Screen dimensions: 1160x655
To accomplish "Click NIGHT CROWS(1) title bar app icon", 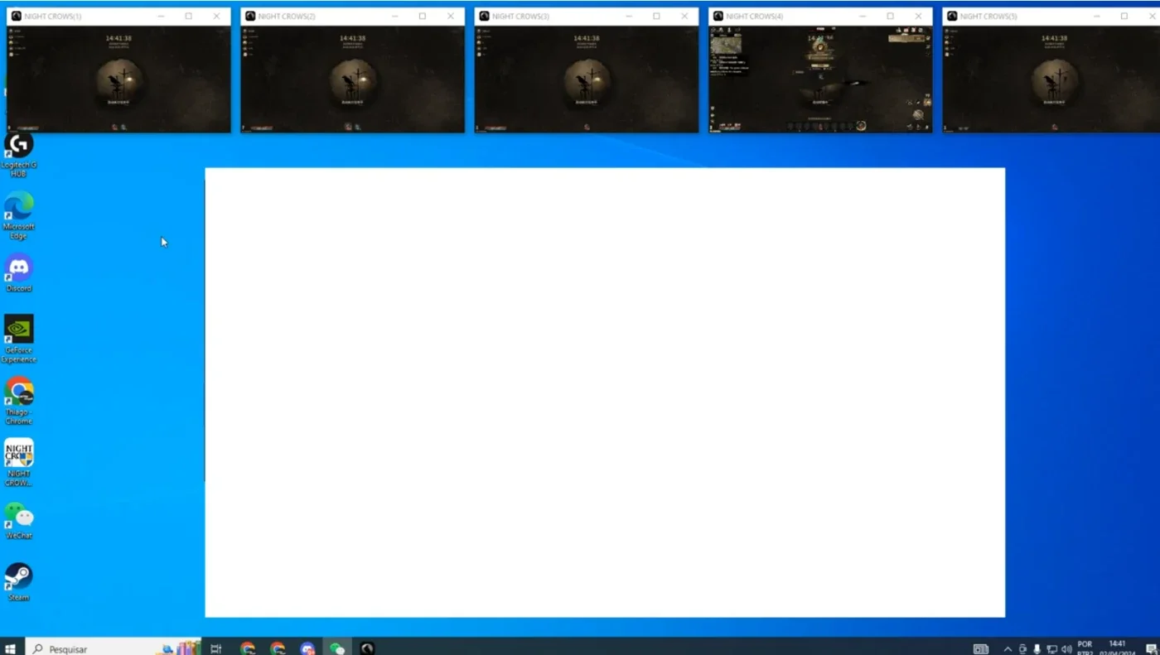I will tap(17, 16).
